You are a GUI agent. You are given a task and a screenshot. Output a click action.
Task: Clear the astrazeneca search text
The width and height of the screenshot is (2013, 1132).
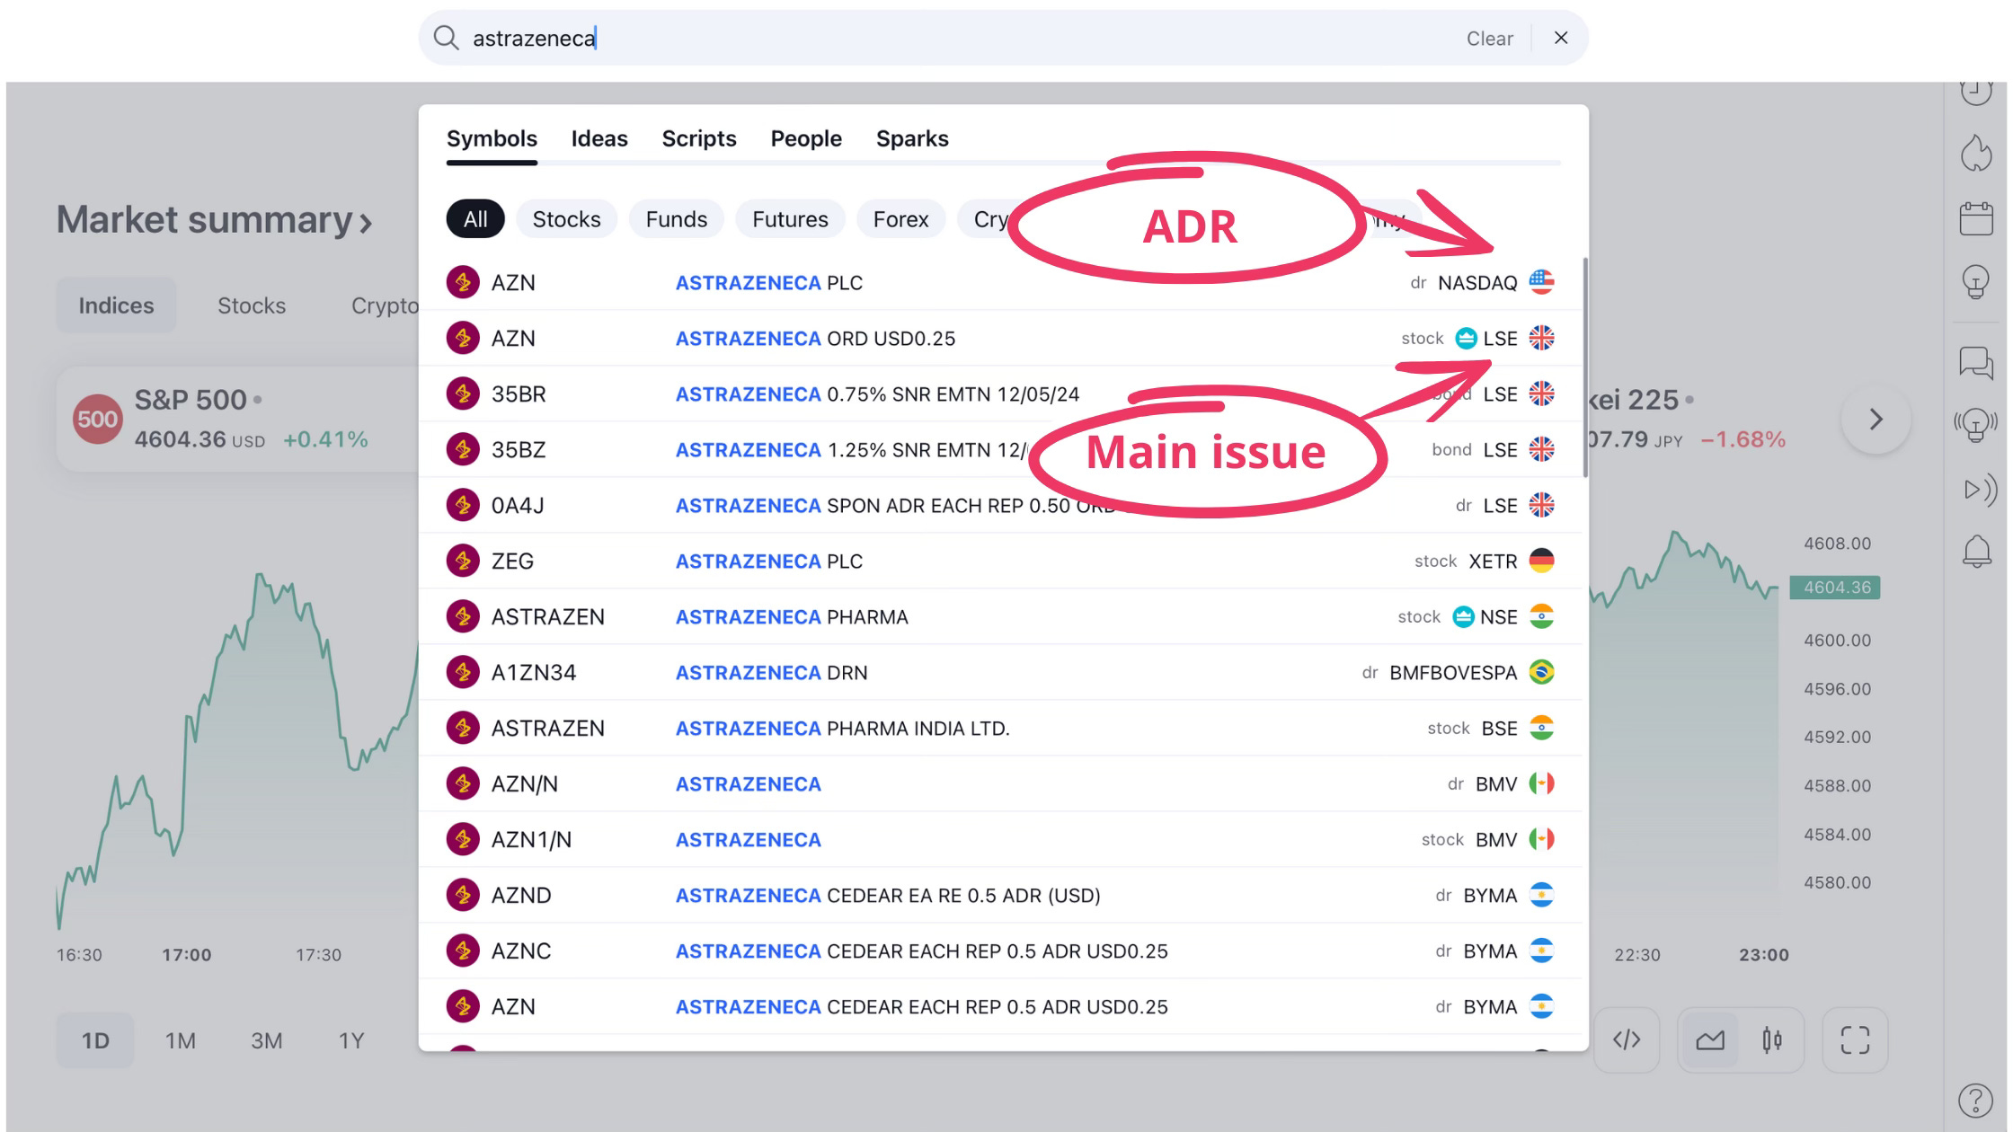click(1489, 39)
